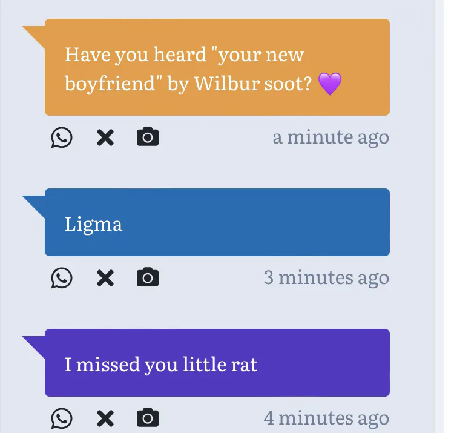Click the purple bubble's corner tail
This screenshot has width=454, height=433.
tap(36, 343)
